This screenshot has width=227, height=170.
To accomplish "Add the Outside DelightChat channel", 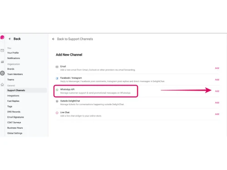I will point(217,102).
